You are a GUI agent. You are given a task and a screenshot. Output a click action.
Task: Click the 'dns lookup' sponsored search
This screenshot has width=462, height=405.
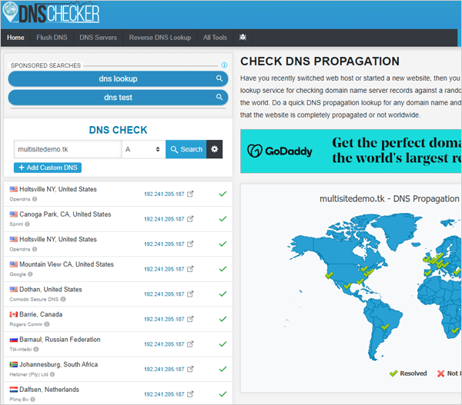(118, 79)
